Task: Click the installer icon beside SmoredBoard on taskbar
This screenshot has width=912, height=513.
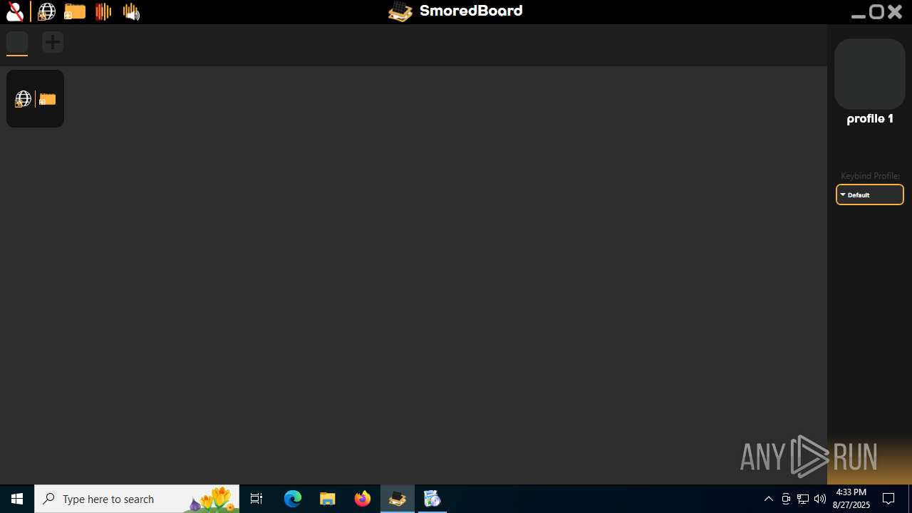Action: coord(432,499)
